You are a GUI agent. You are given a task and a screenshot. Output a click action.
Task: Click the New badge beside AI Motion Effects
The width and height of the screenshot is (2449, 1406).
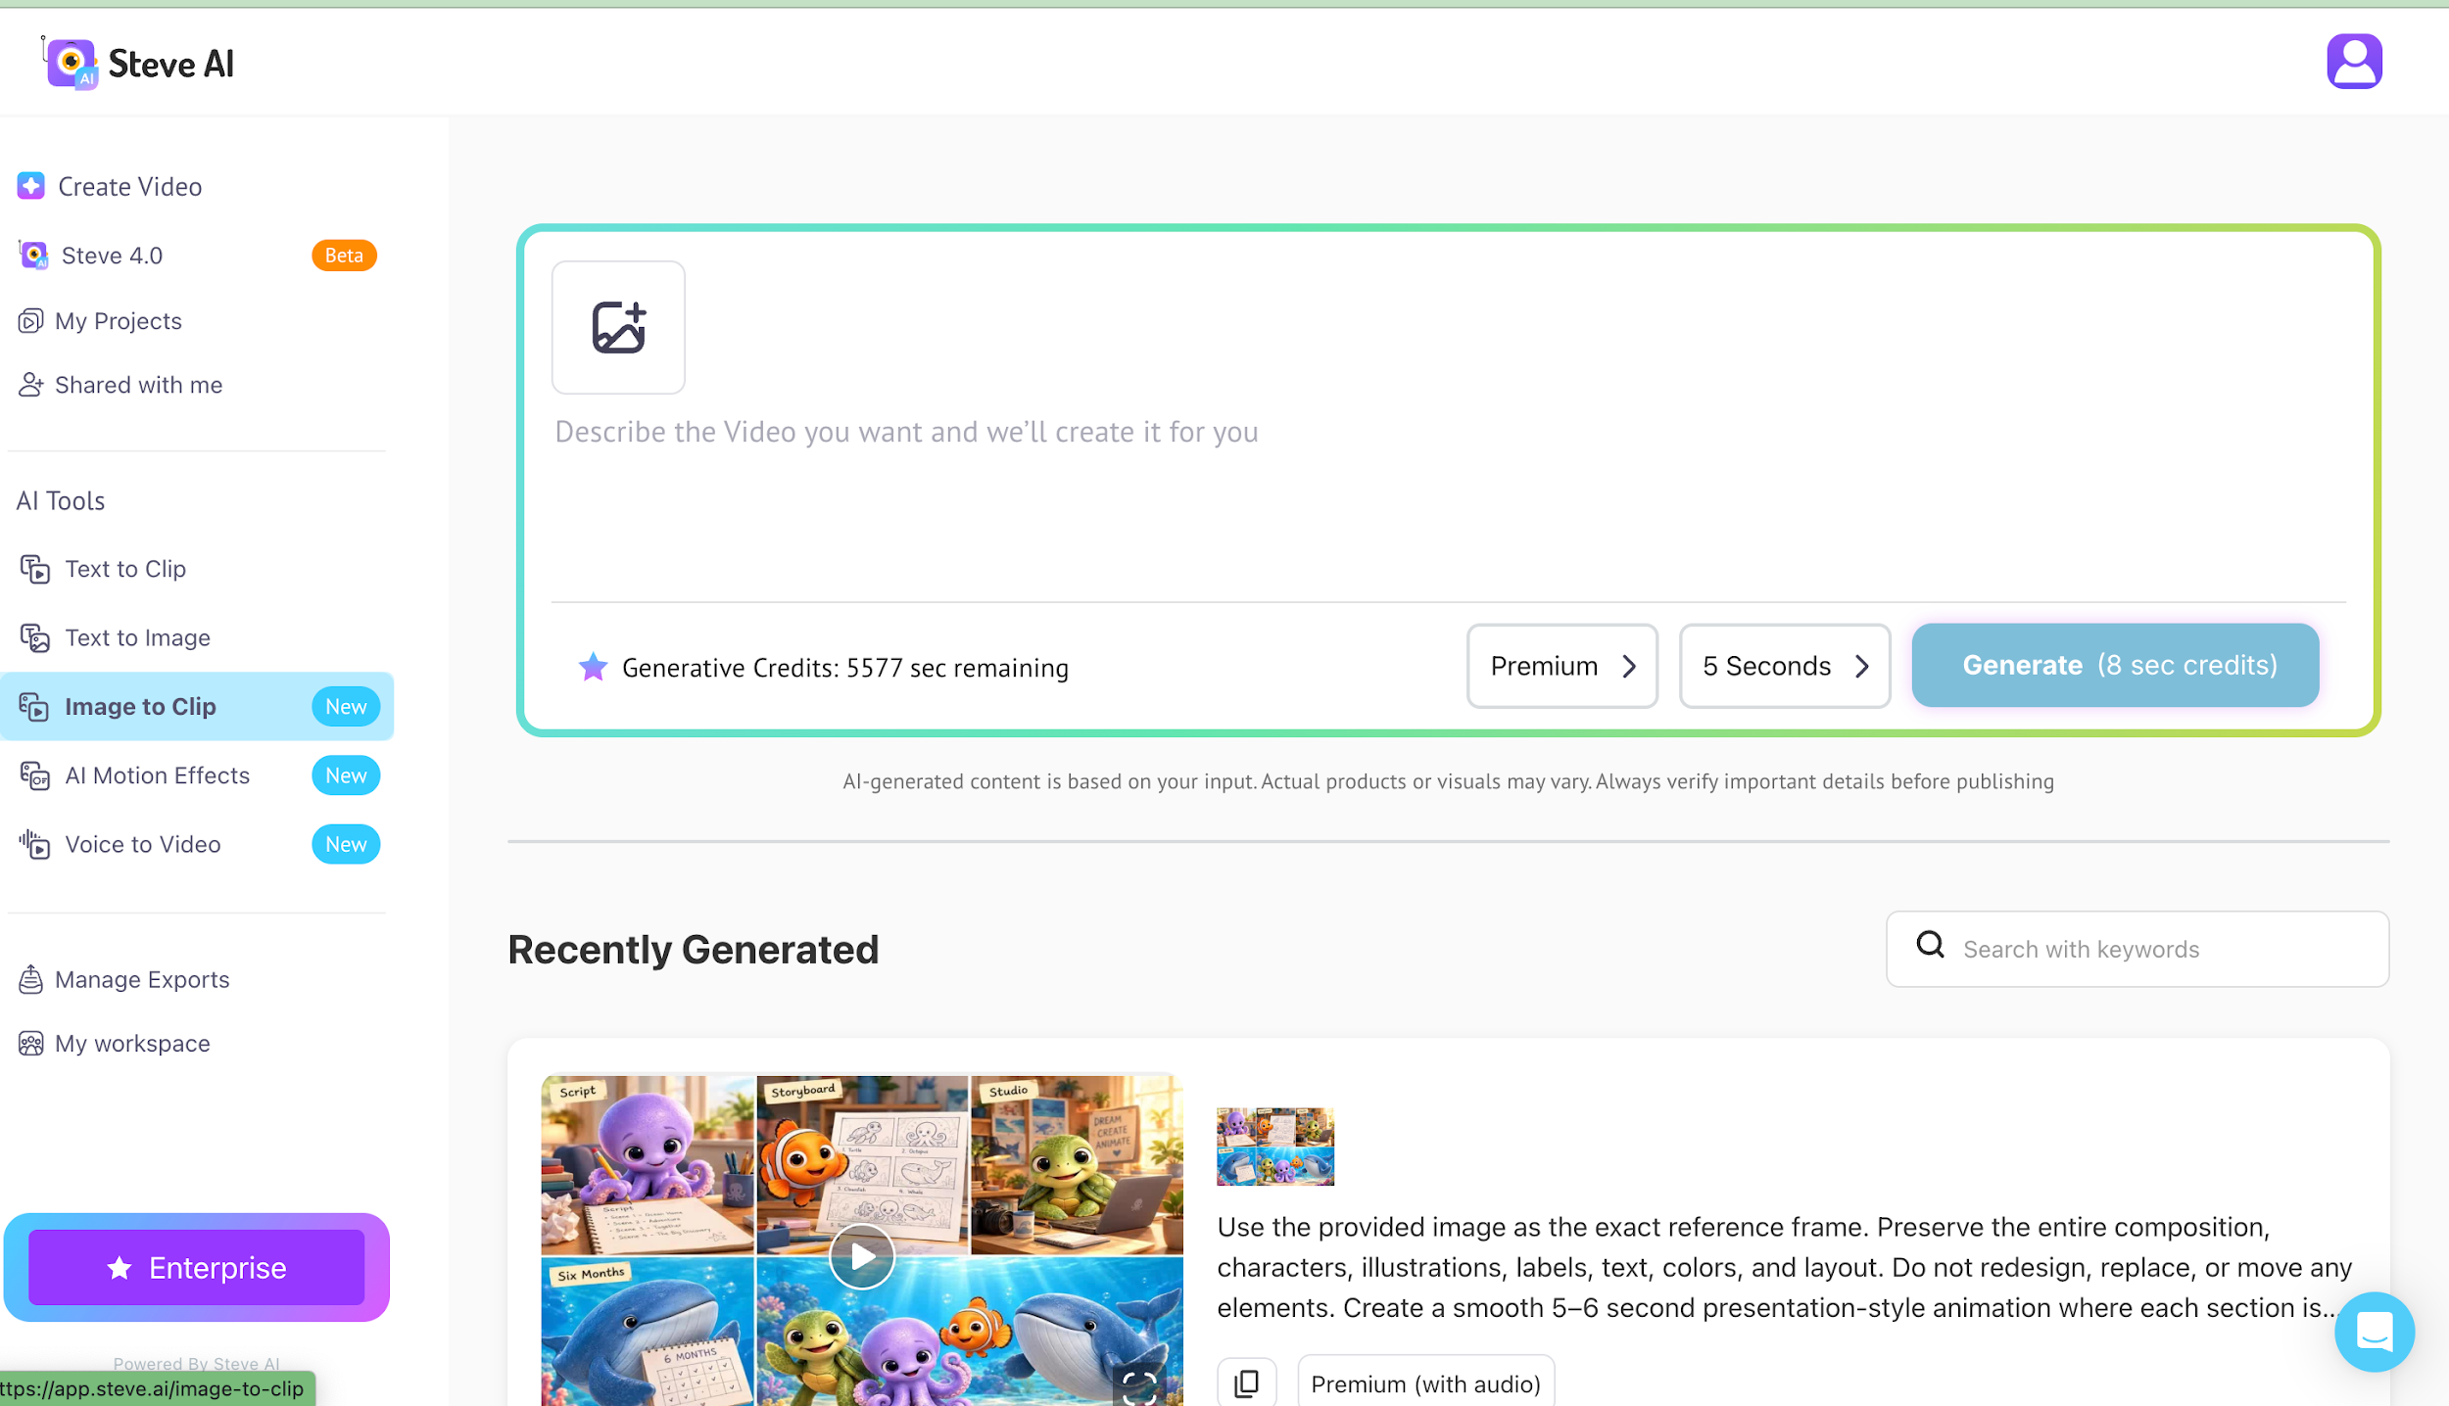[x=346, y=775]
